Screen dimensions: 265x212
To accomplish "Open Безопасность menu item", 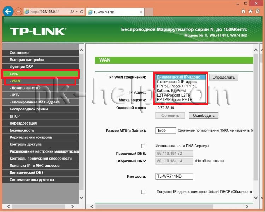I will click(x=41, y=130).
